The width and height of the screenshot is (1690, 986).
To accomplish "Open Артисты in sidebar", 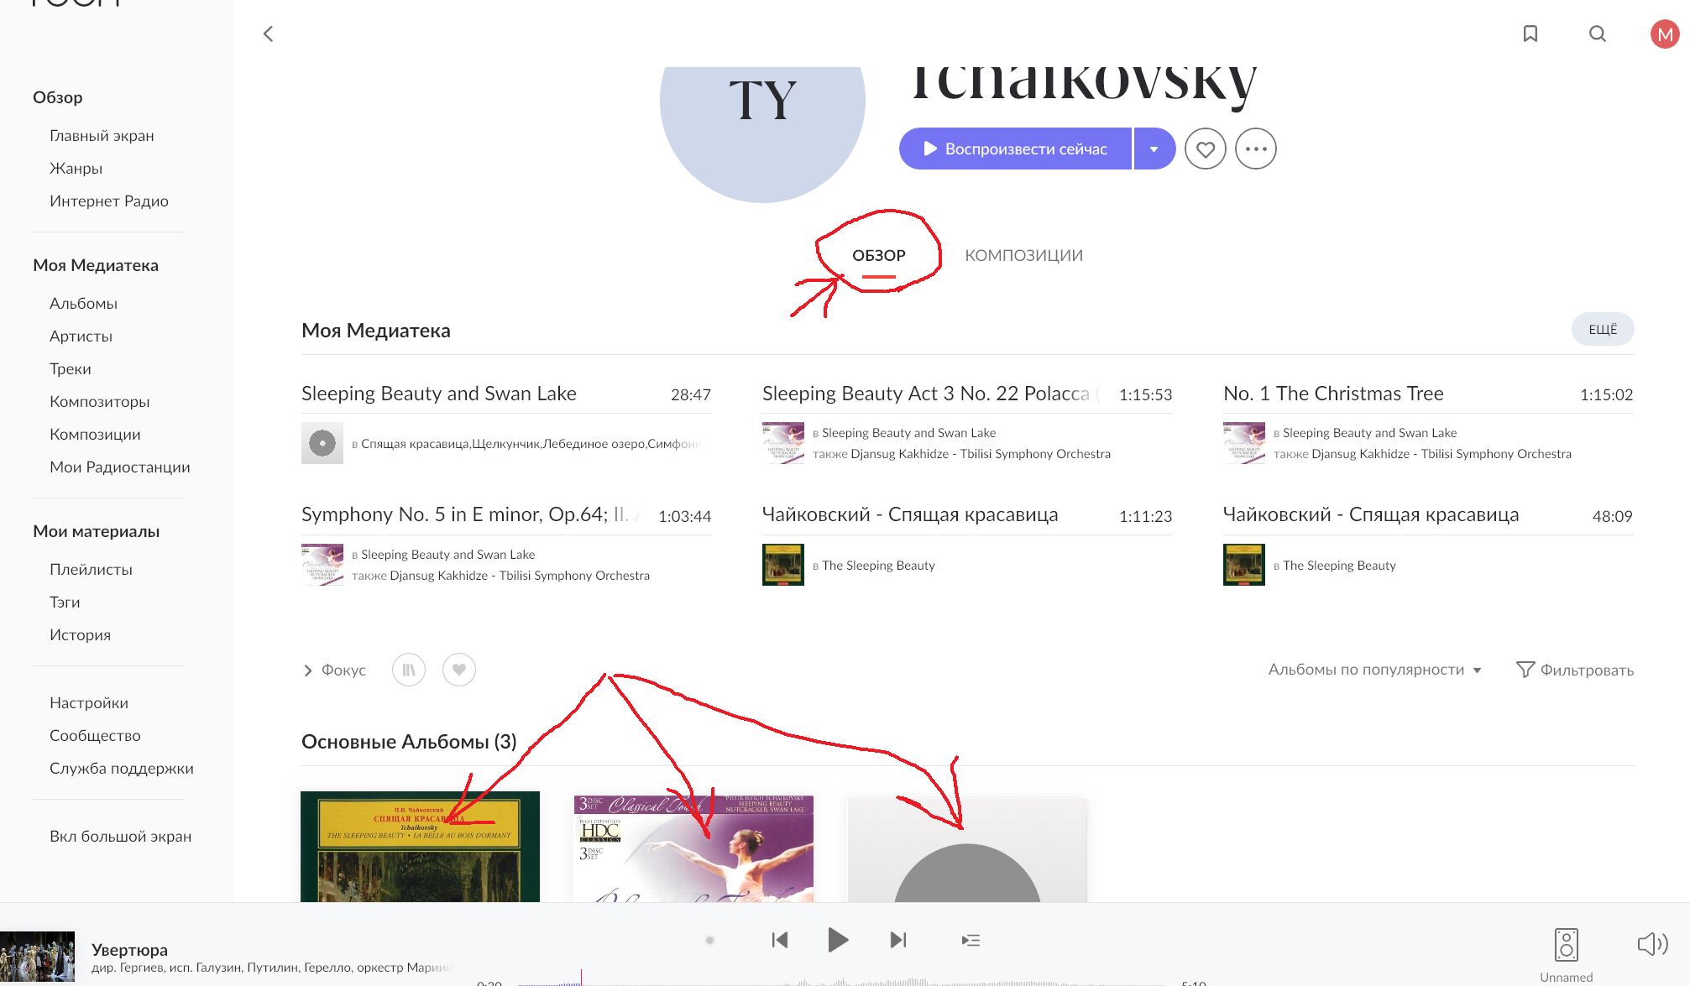I will pos(81,336).
